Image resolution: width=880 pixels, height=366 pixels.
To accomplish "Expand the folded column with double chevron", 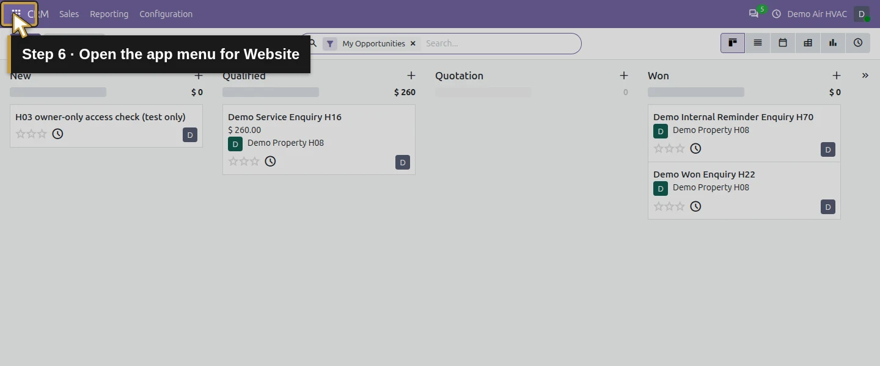I will point(865,76).
